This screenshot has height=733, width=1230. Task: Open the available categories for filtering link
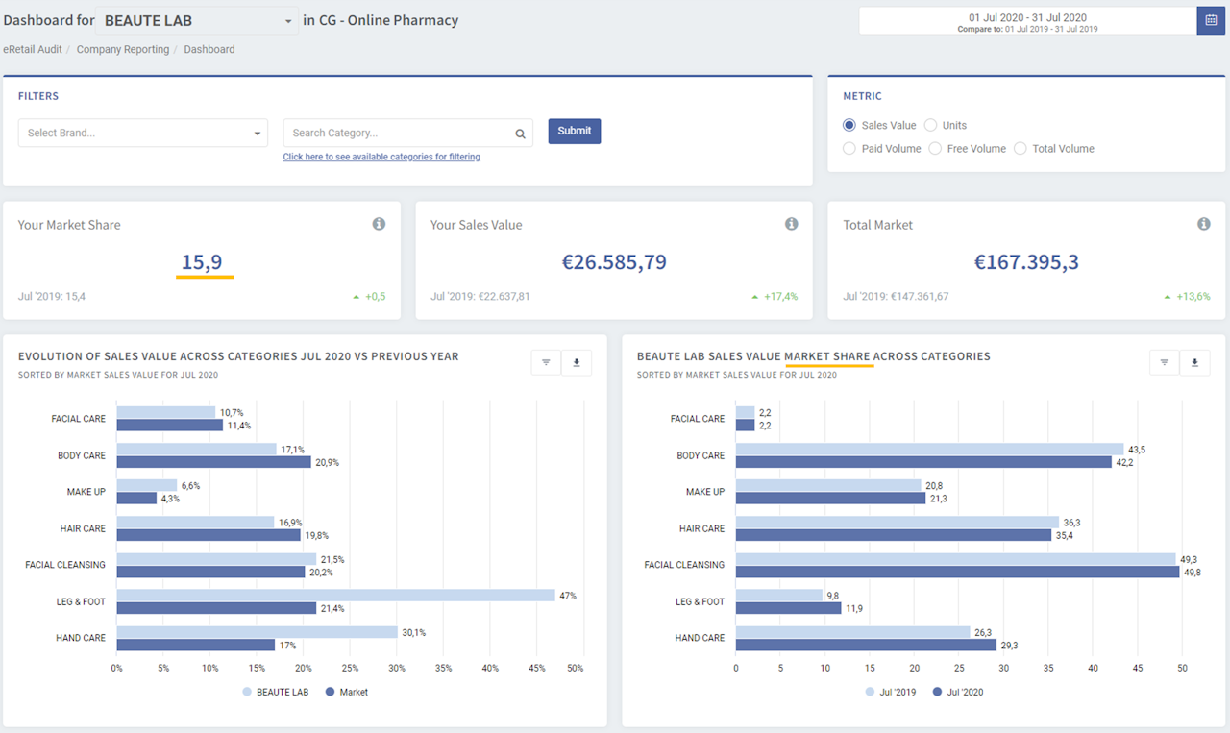[x=381, y=157]
